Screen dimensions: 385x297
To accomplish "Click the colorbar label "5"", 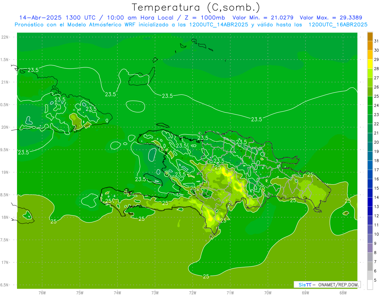I will point(375,280).
